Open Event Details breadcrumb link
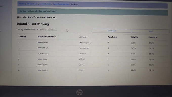 (x=45, y=4)
